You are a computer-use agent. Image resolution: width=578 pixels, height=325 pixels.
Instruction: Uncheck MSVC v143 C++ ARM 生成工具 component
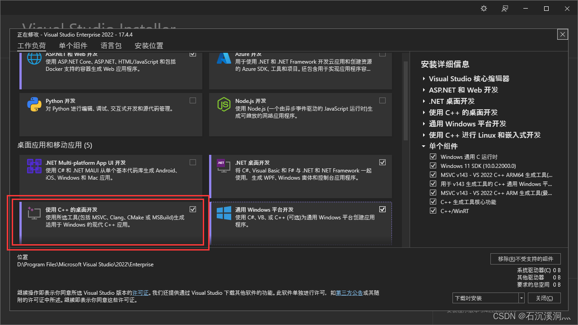[x=433, y=193]
